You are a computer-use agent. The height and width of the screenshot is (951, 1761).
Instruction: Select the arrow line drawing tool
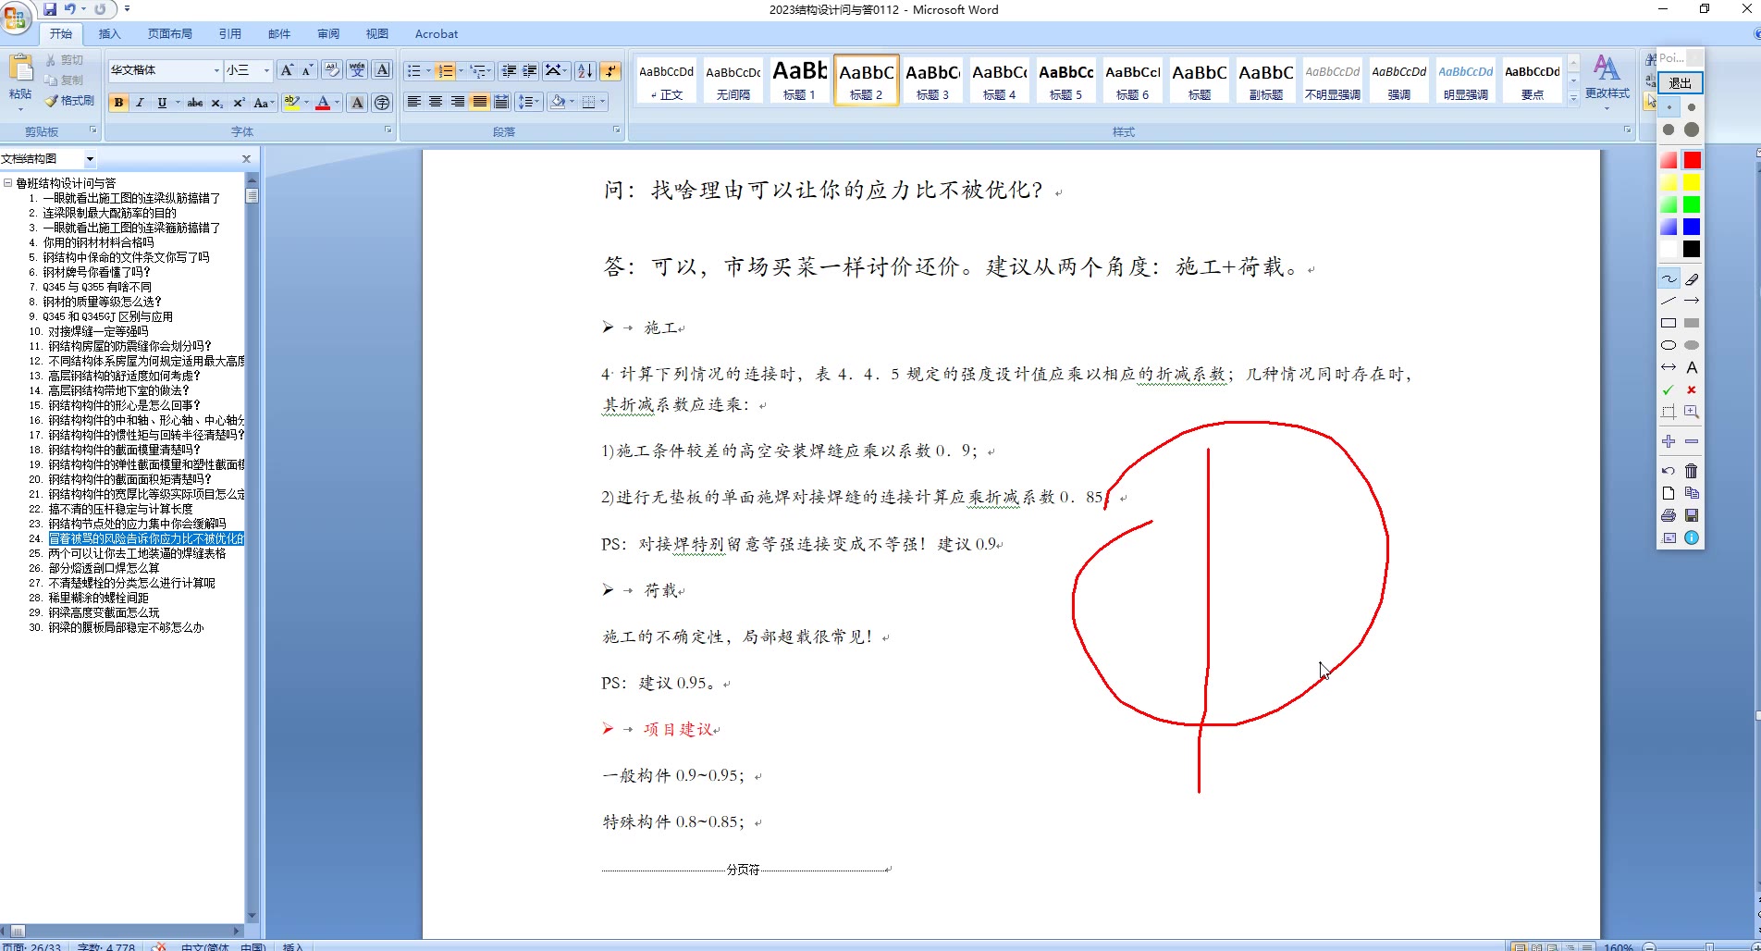tap(1692, 301)
